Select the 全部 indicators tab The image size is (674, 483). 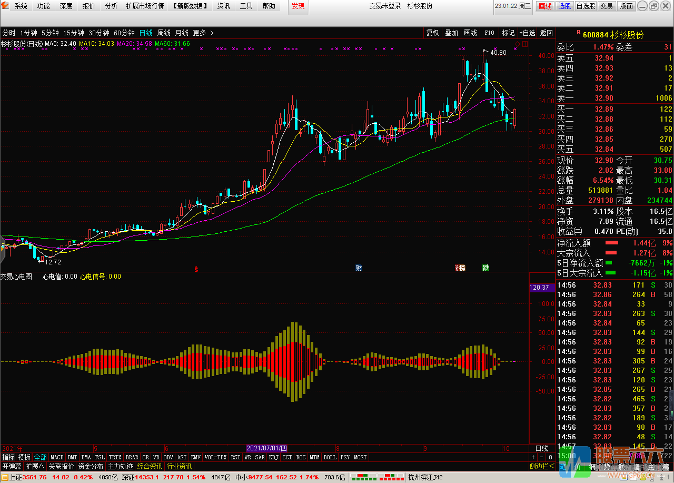tap(40, 457)
